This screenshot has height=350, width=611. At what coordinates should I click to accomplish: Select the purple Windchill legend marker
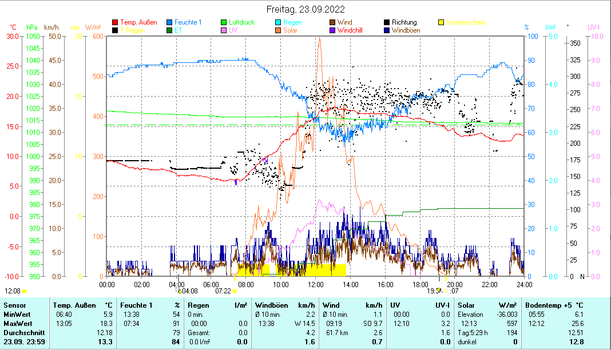[332, 30]
